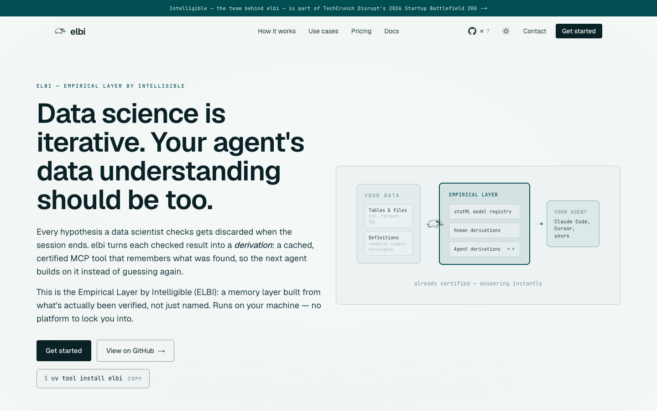657x411 pixels.
Task: Click the Definitions card in Your Data
Action: (389, 243)
